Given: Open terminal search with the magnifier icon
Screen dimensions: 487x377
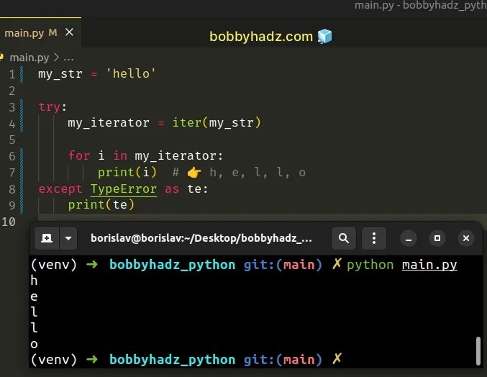Looking at the screenshot, I should [x=344, y=238].
